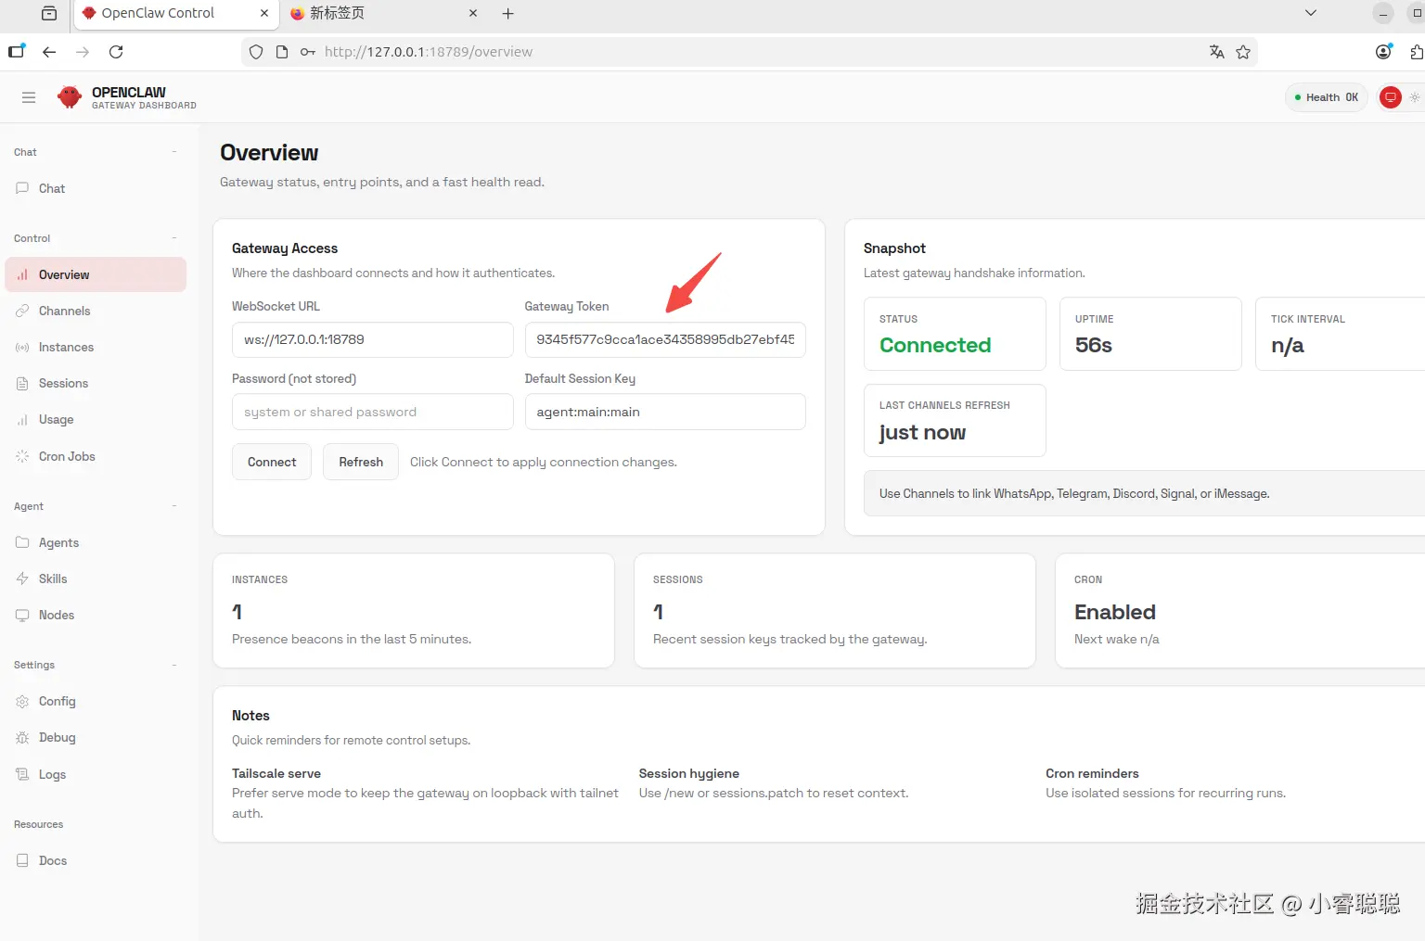The image size is (1425, 941).
Task: Open Logs from the sidebar
Action: 96,774
